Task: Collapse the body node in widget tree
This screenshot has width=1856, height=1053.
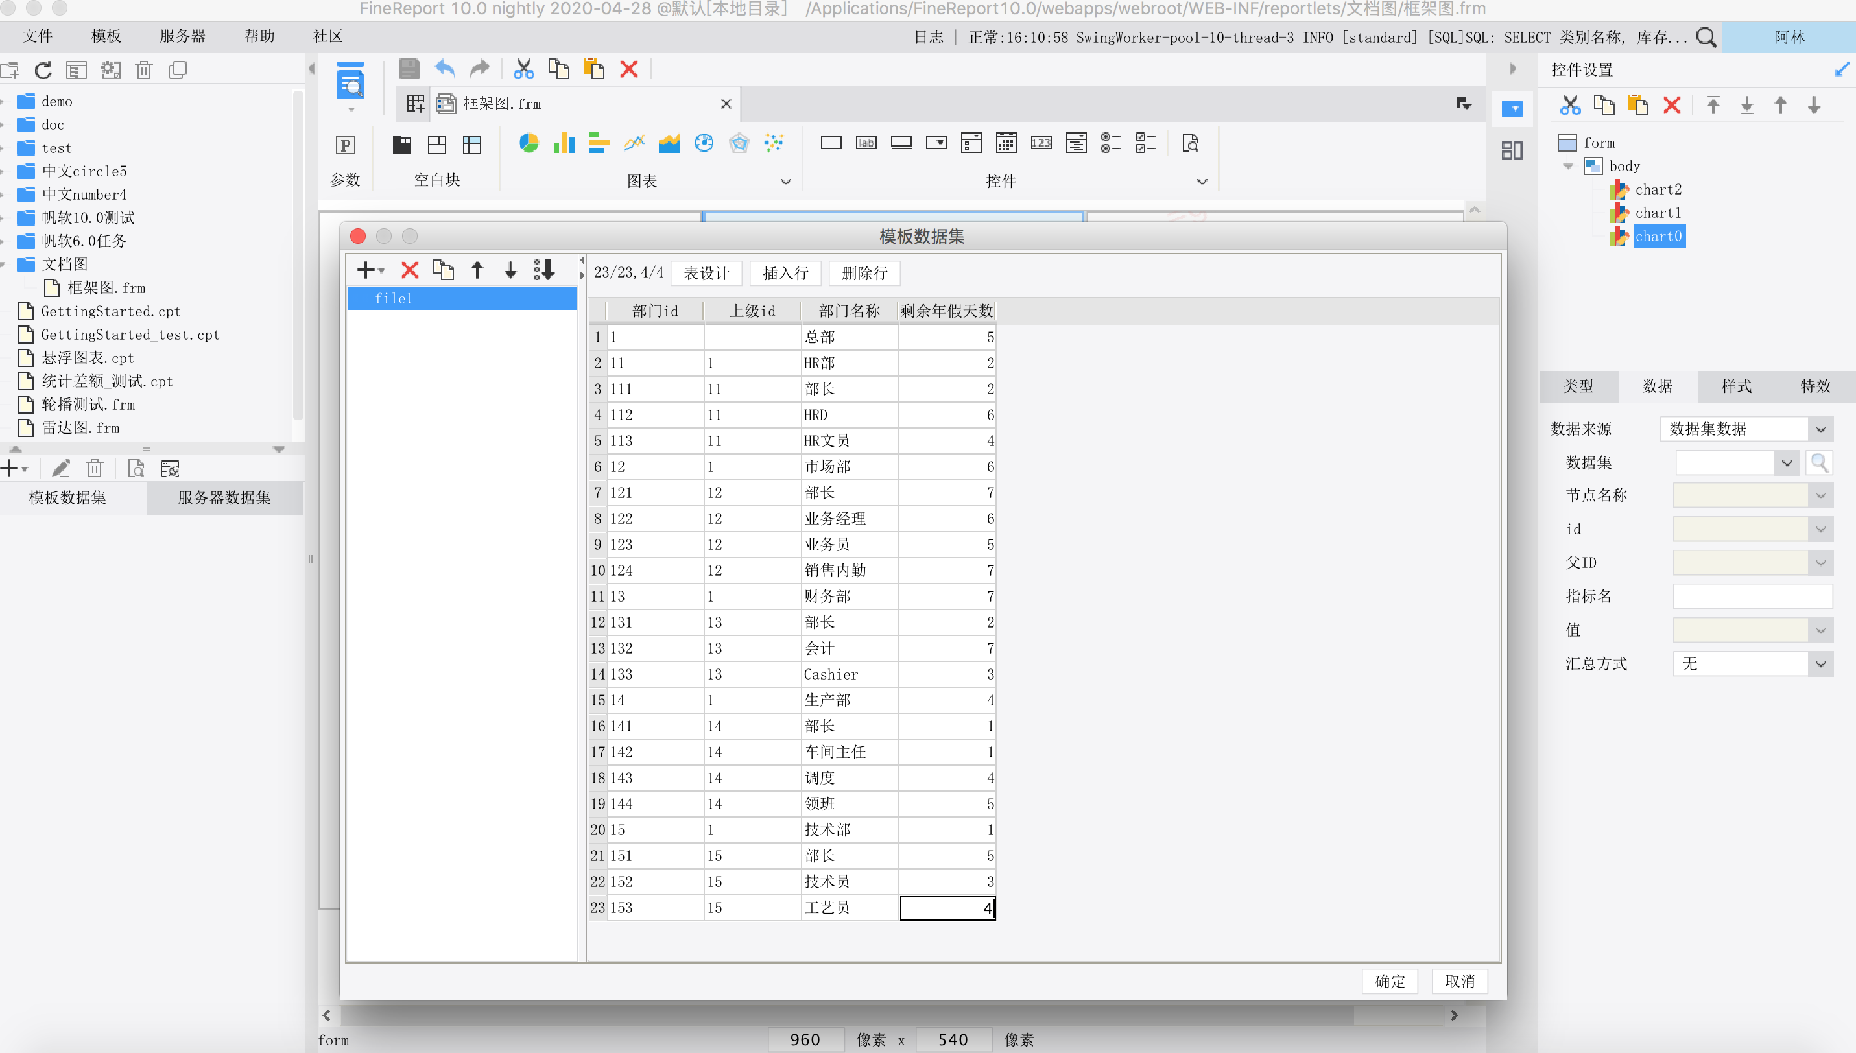Action: click(x=1568, y=167)
